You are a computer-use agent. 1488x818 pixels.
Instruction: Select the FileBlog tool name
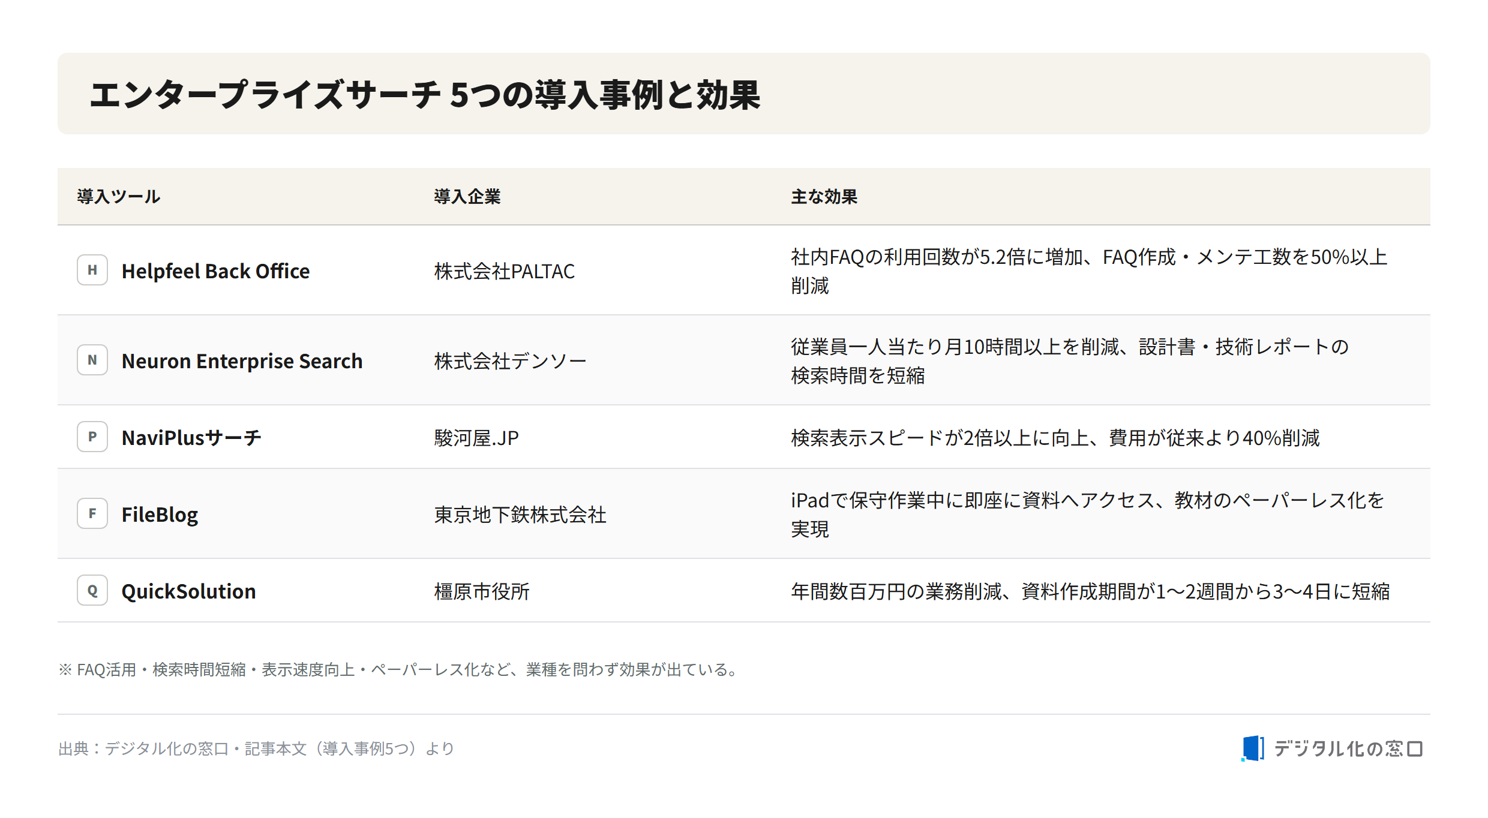[160, 515]
